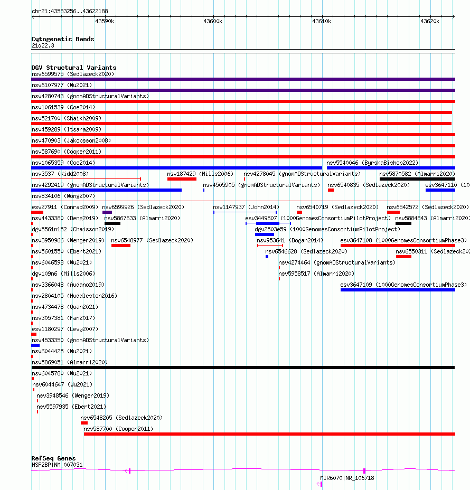
Task: Click the nsv1061539 (Coe2014) label
Action: pos(63,108)
